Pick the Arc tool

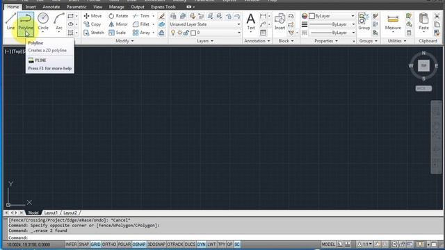[x=58, y=22]
